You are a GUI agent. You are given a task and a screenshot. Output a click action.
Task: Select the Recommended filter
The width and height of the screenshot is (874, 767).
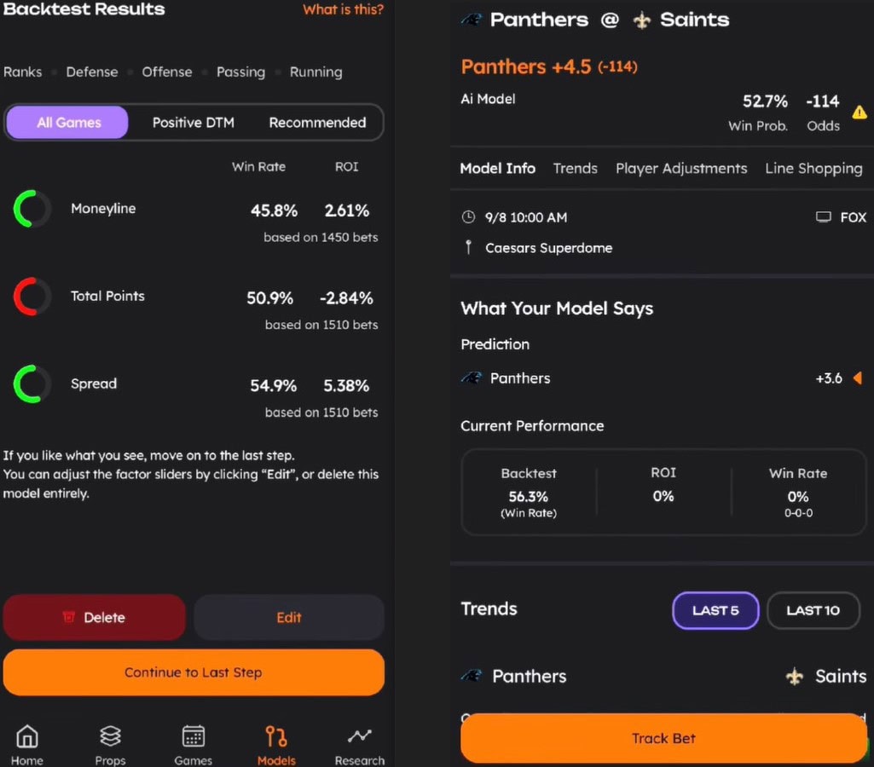(x=317, y=123)
